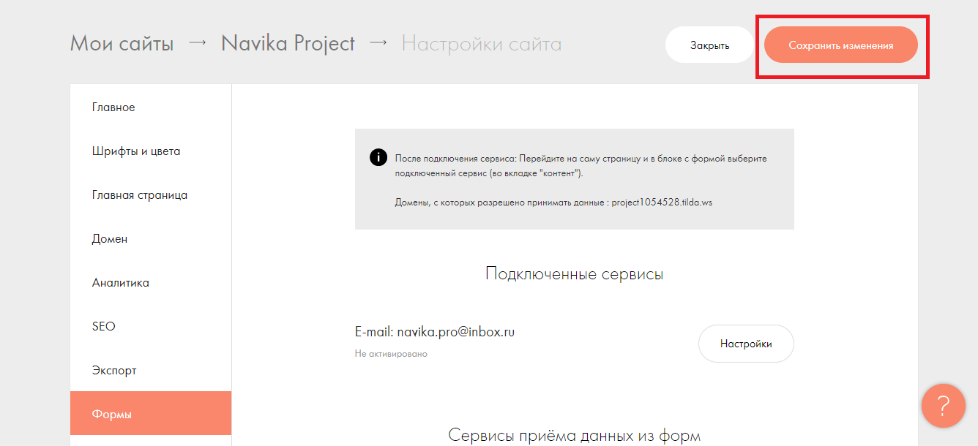Switch to the Аналитика tab
The image size is (978, 446).
point(121,283)
